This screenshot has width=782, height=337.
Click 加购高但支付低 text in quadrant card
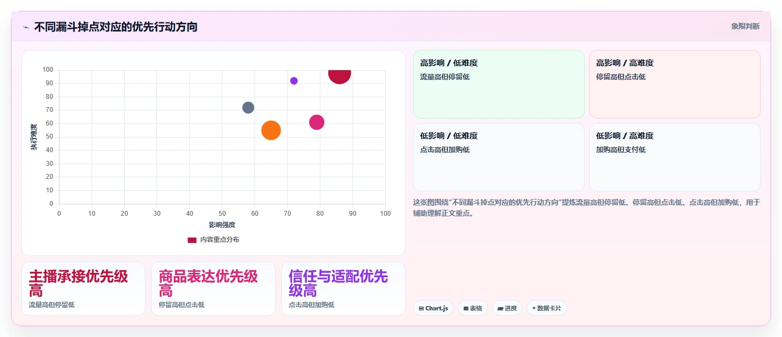pos(621,149)
